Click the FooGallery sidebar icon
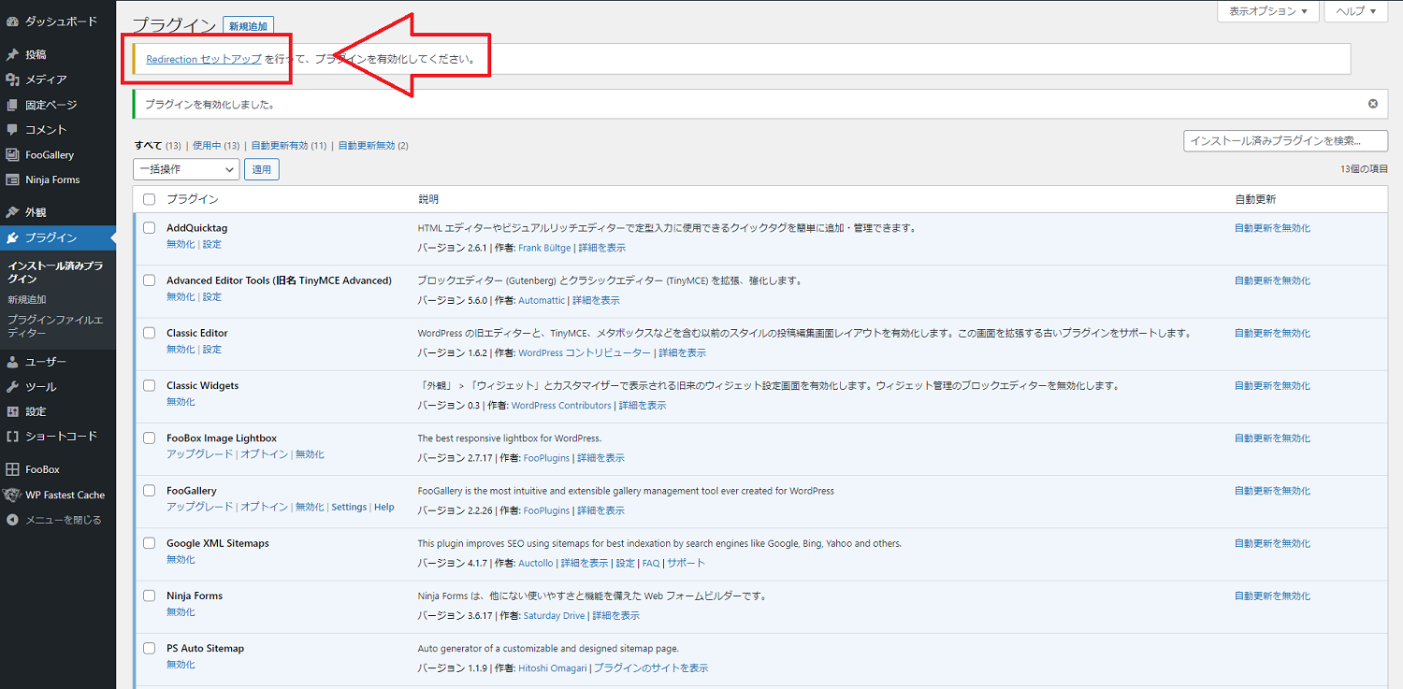Image resolution: width=1403 pixels, height=689 pixels. coord(12,155)
